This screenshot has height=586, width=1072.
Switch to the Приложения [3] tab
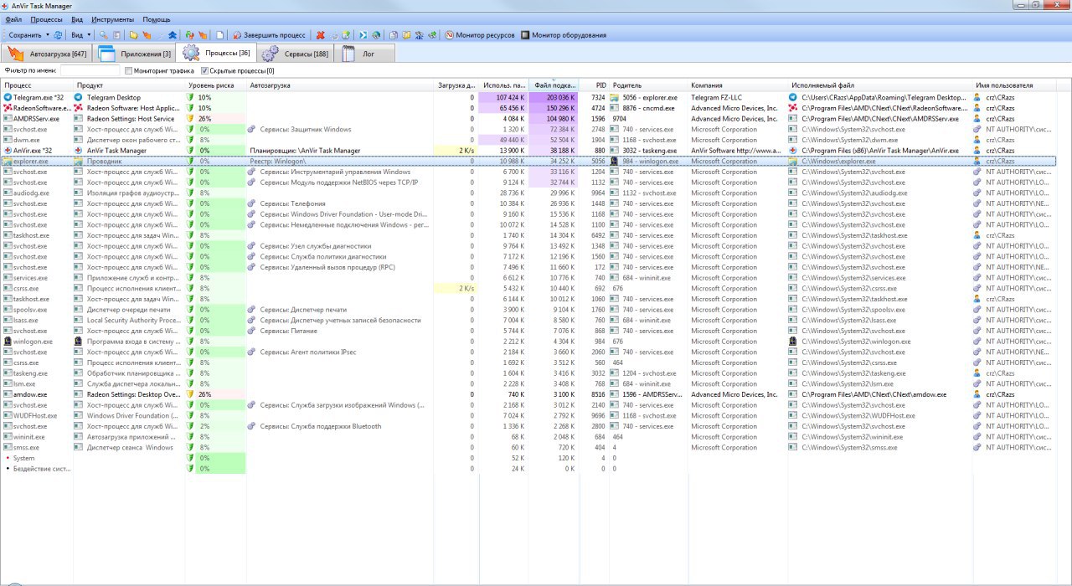134,54
